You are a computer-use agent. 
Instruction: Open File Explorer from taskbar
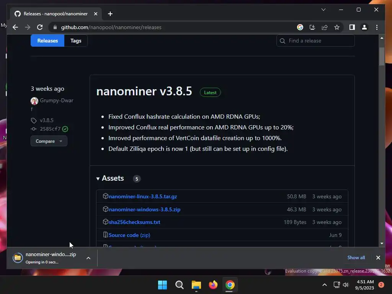point(196,285)
